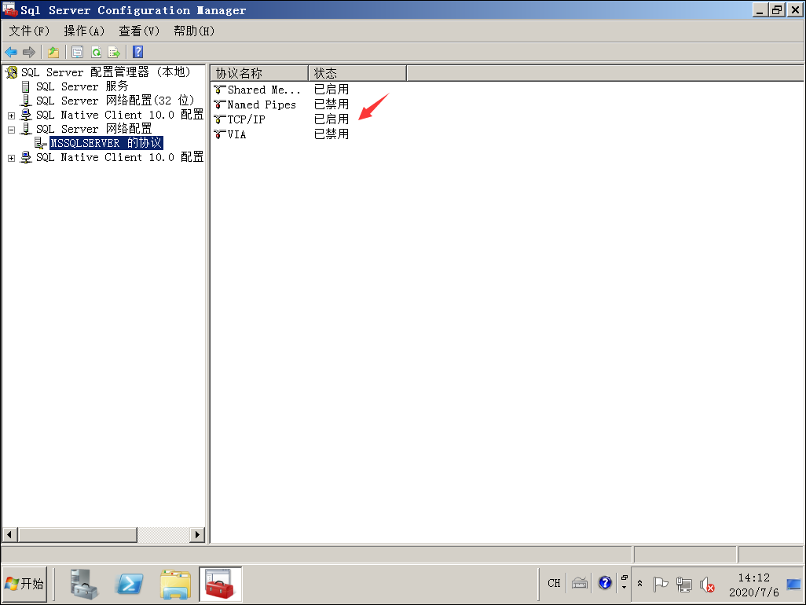Click the tray help question mark icon

(x=605, y=583)
